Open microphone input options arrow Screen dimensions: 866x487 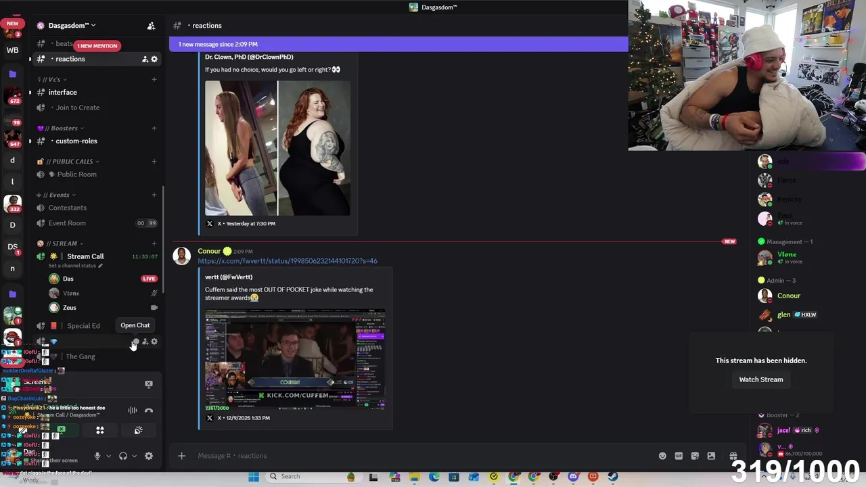coord(108,456)
